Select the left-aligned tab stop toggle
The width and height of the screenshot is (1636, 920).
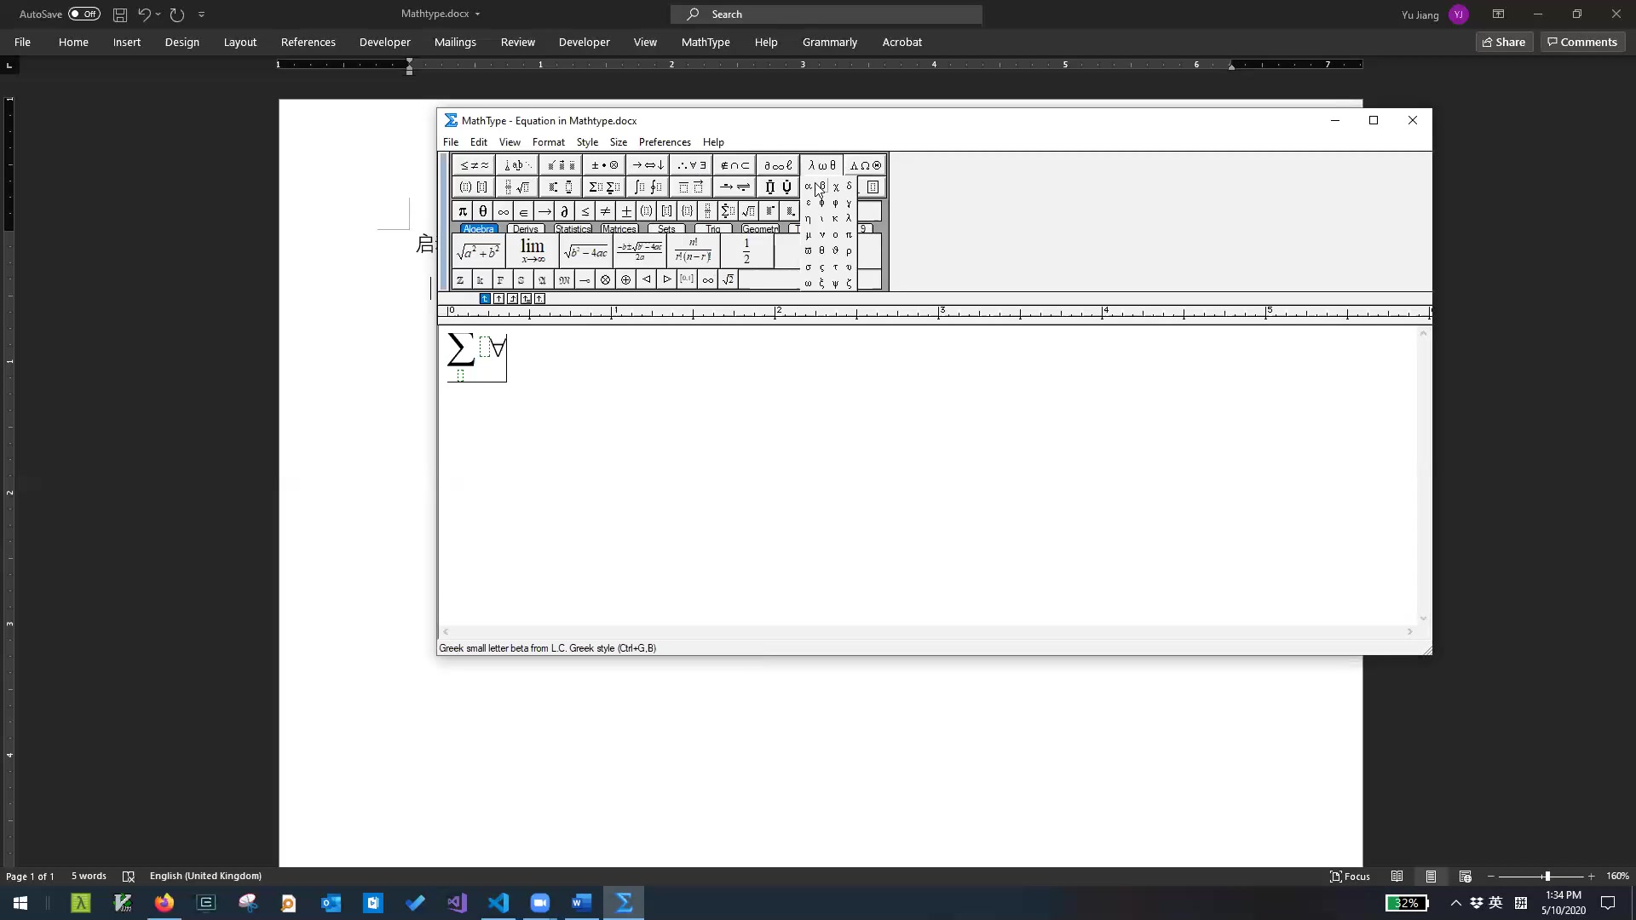(x=485, y=298)
